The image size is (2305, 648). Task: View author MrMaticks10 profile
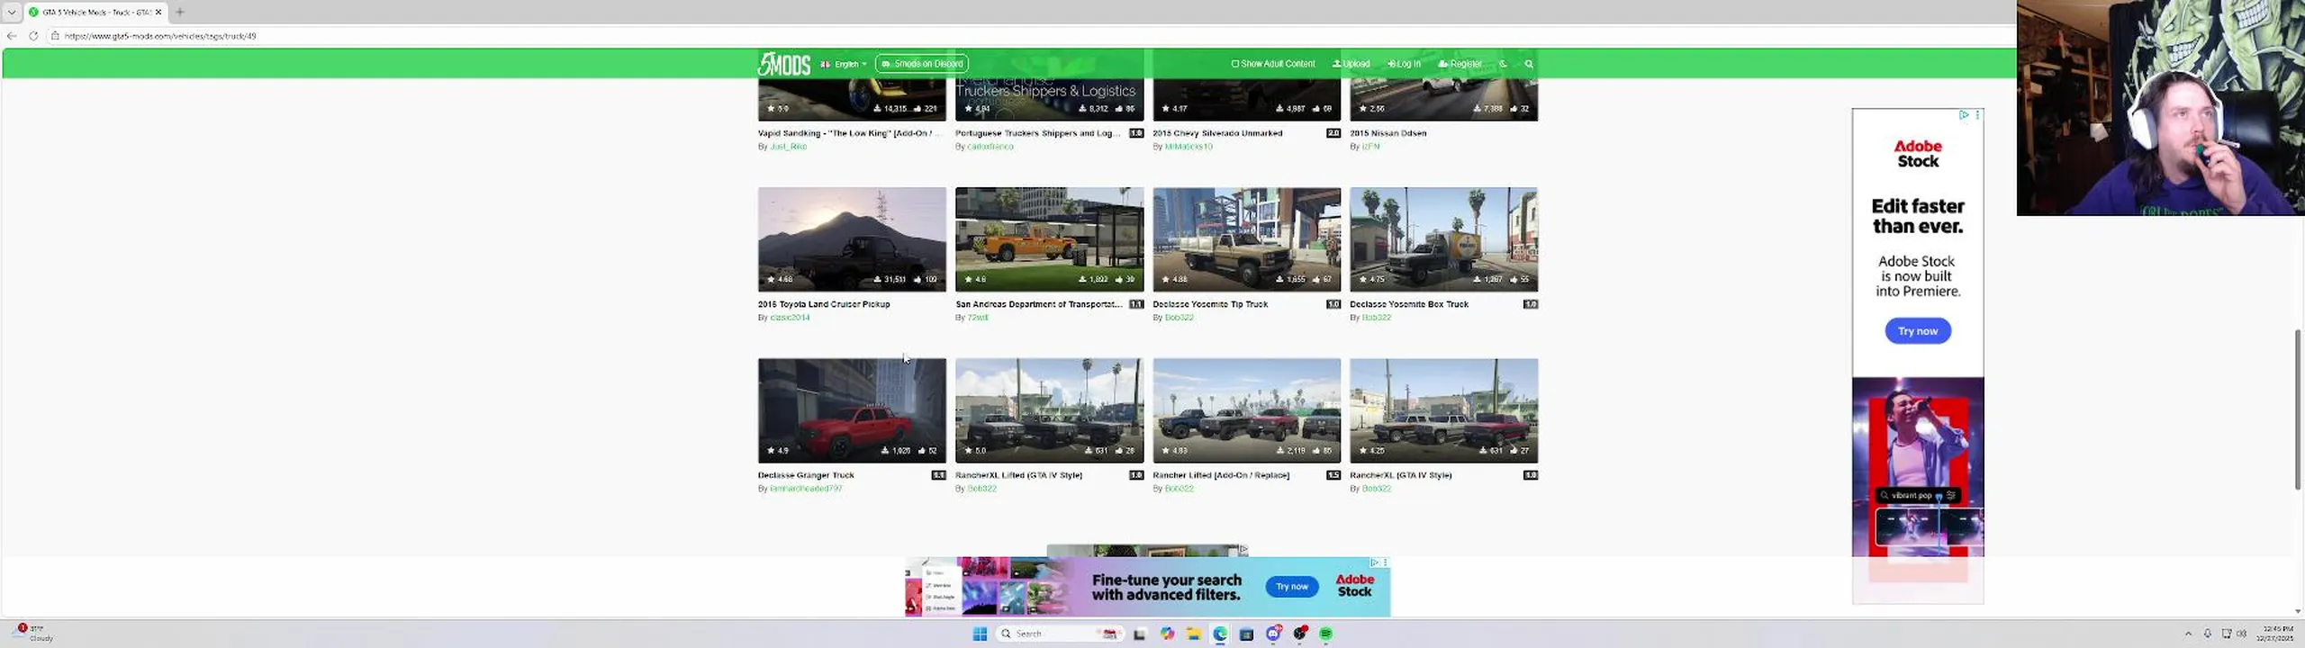pyautogui.click(x=1189, y=147)
